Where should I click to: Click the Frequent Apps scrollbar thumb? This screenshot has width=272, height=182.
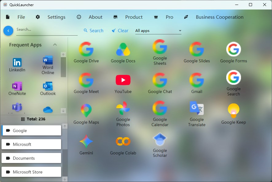[63, 67]
